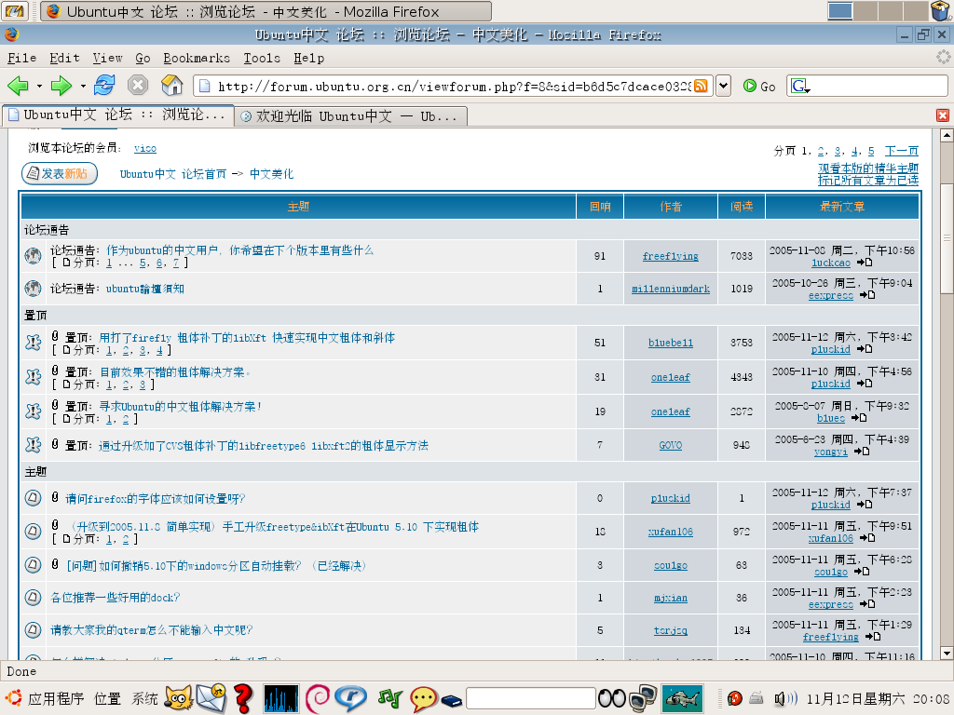Screen dimensions: 954x715
Task: Click the Debian swirl icon in panel
Action: coord(317,698)
